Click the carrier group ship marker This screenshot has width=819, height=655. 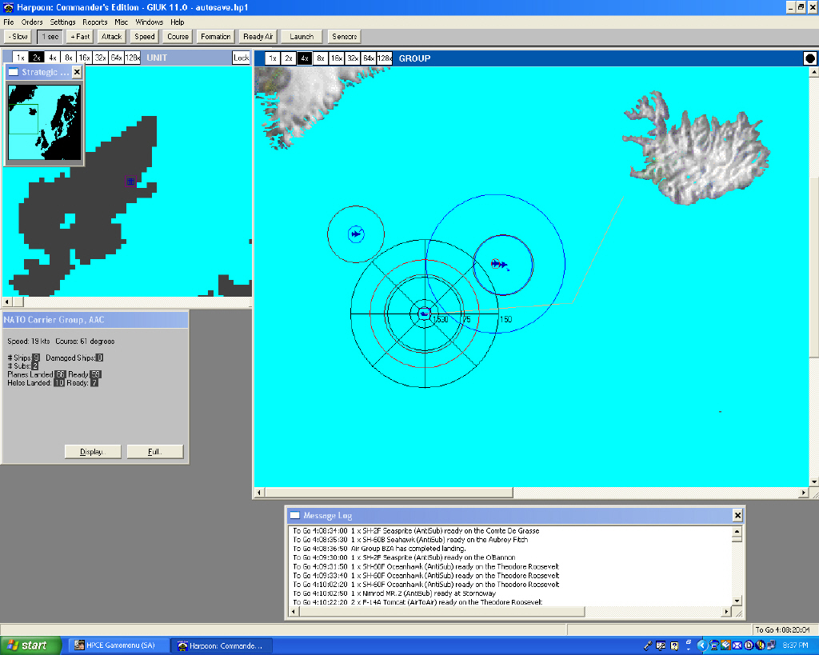(x=424, y=313)
